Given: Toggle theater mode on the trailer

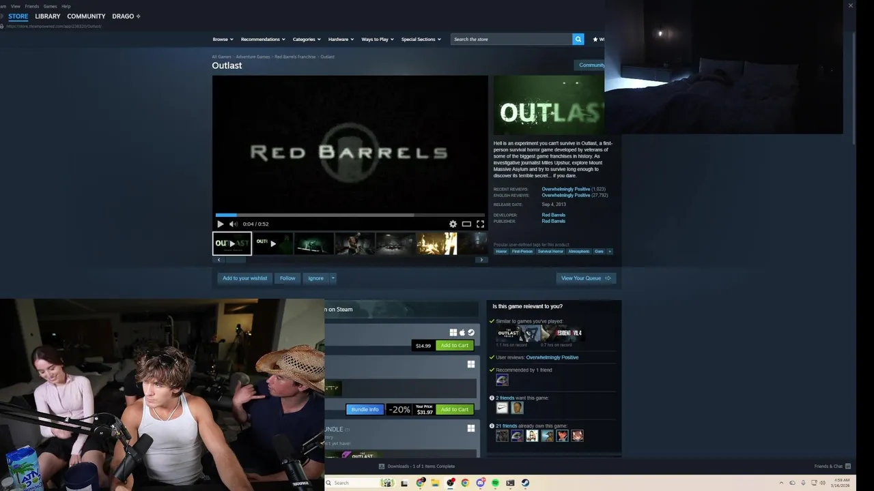Looking at the screenshot, I should [x=466, y=224].
